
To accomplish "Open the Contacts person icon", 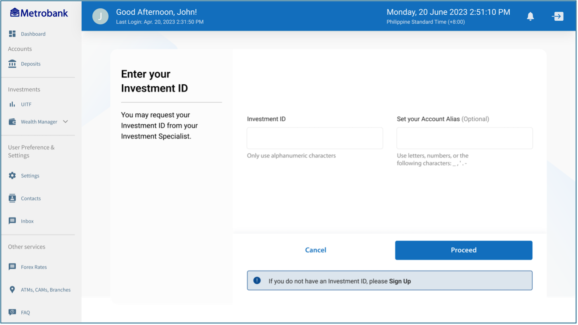I will 12,198.
